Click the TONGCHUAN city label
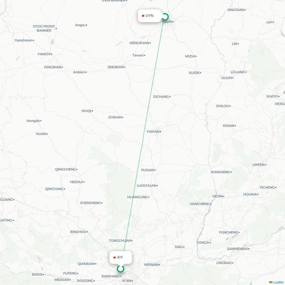This screenshot has width=285, height=285. 120,241
